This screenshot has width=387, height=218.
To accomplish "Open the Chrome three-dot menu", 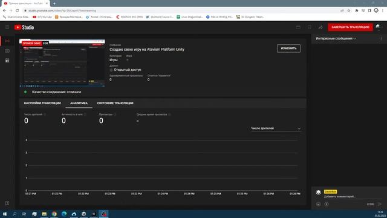I will tap(383, 11).
